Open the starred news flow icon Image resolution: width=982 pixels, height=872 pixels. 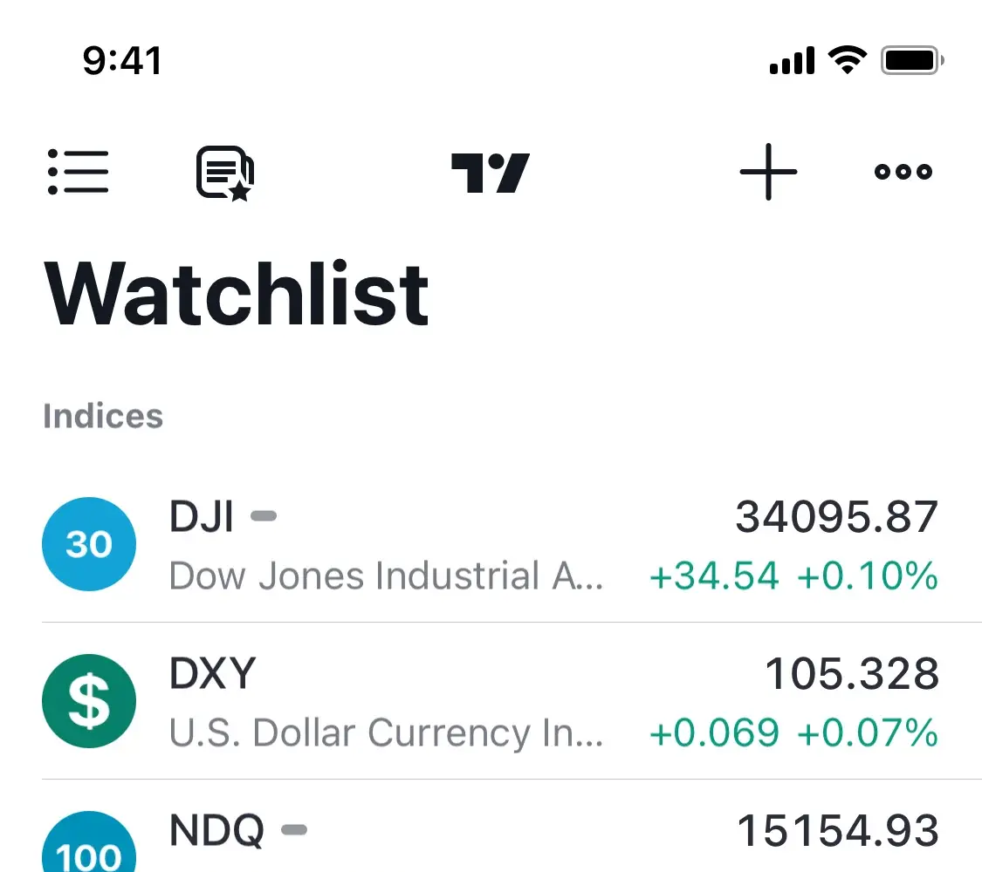coord(224,172)
